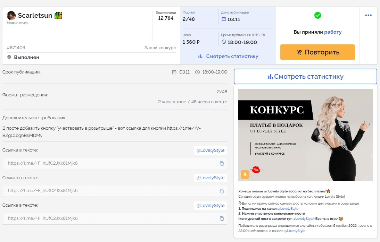
Task: Click the Срок публикации label
Action: point(21,72)
